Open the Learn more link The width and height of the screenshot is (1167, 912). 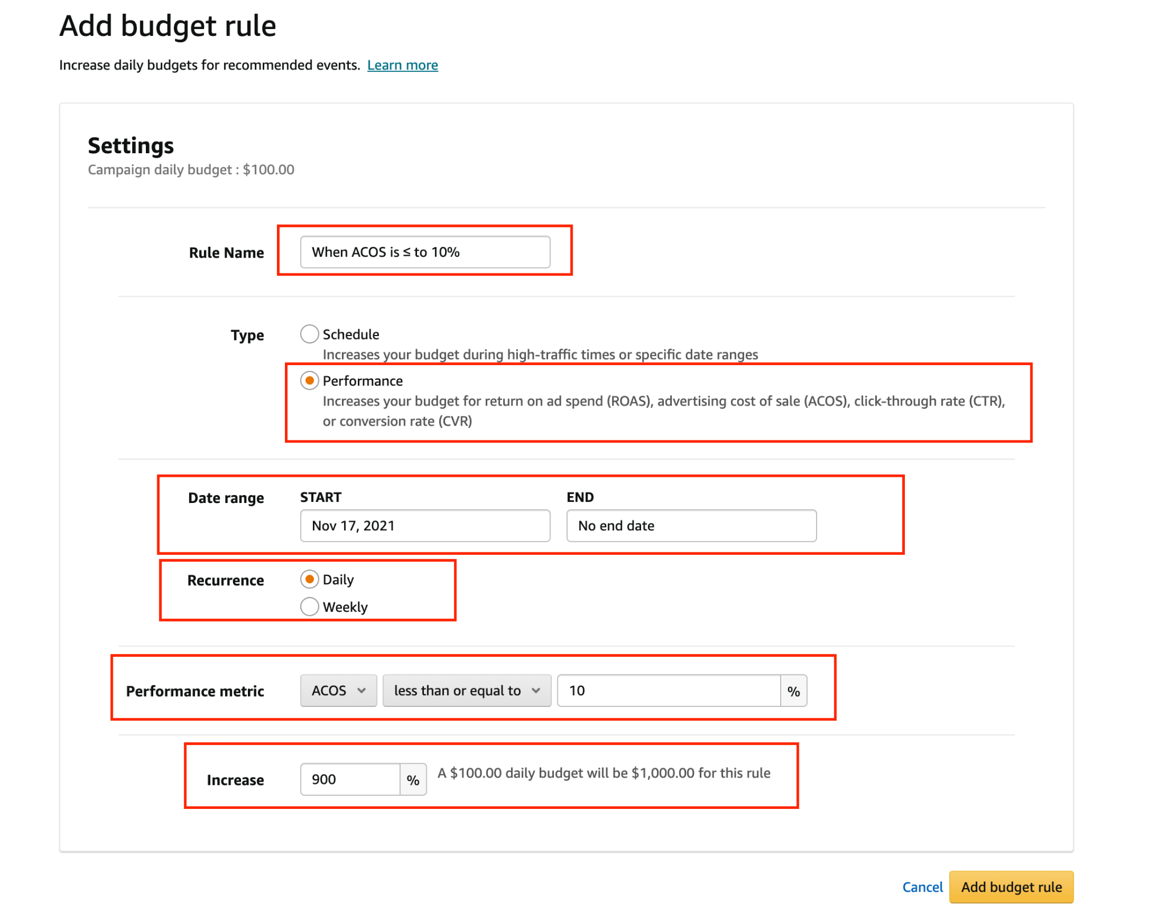(402, 66)
